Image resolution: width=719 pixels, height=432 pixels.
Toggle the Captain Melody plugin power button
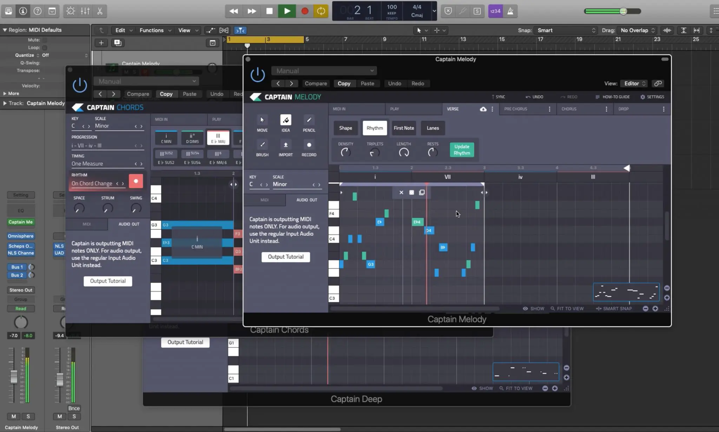coord(257,75)
